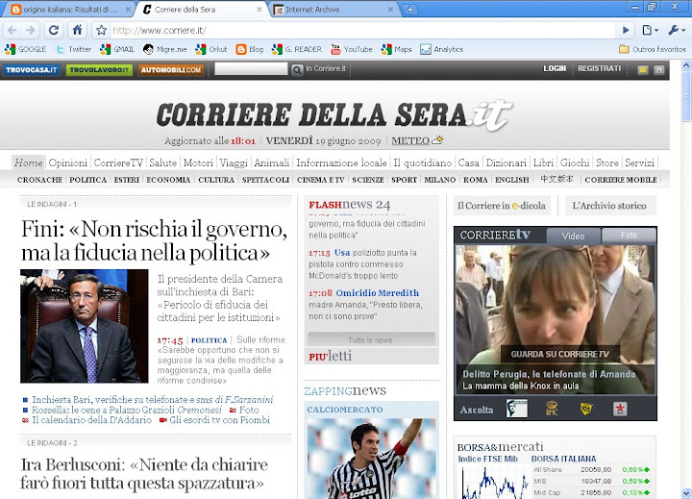Open the POLITICA section
This screenshot has width=692, height=499.
click(x=87, y=180)
